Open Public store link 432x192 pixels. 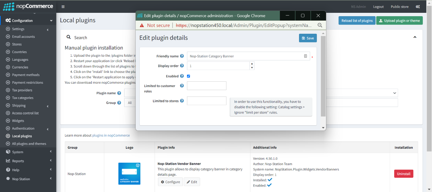(x=400, y=7)
